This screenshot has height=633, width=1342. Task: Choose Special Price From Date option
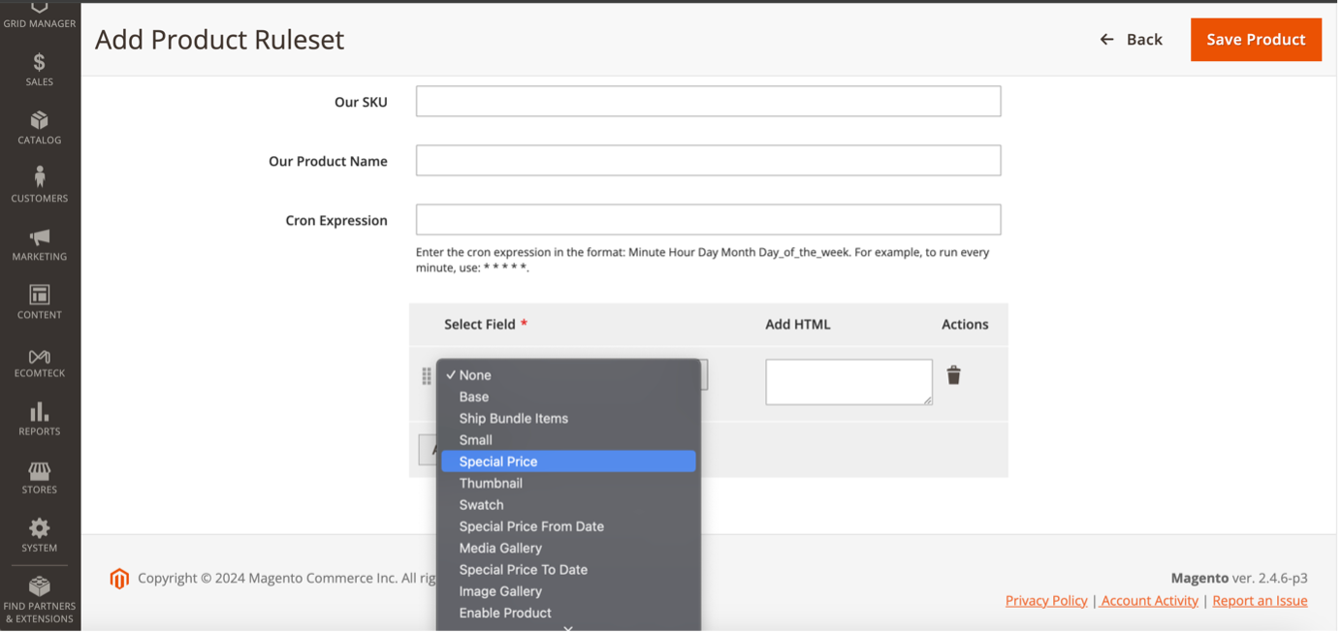pos(568,526)
